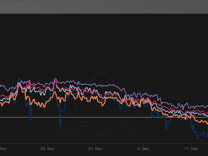The height and width of the screenshot is (156, 208).
Task: Click the white horizontal baseline
Action: 78,117
